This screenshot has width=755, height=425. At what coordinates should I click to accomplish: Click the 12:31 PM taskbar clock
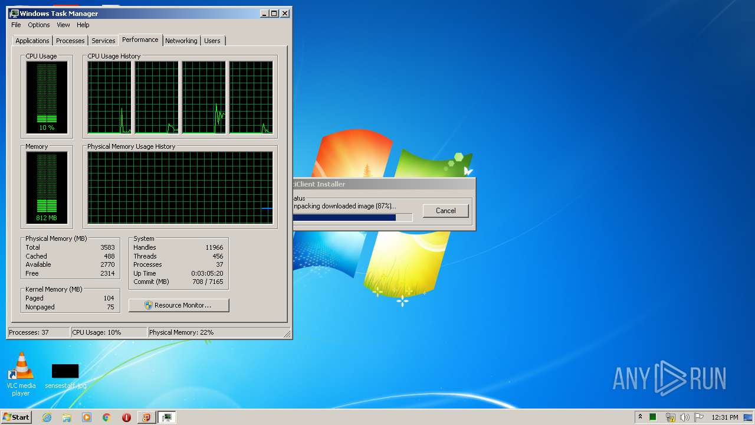coord(724,417)
